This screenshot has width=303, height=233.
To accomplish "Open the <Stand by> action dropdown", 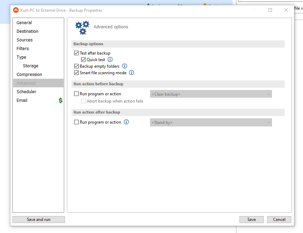I will (x=211, y=123).
